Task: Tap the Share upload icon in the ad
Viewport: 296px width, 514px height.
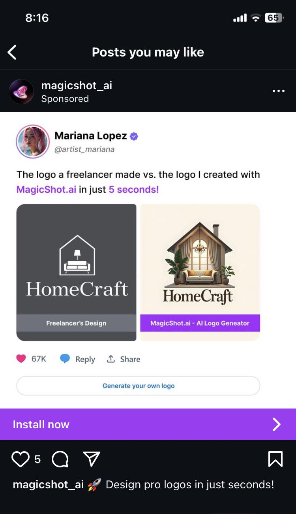Action: click(111, 359)
